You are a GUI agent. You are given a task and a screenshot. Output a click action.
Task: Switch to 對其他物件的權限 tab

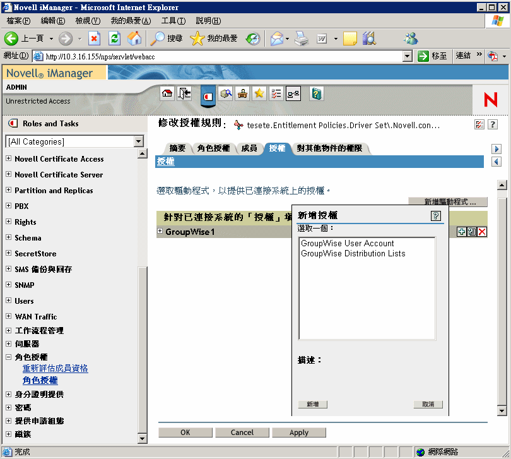pyautogui.click(x=329, y=148)
